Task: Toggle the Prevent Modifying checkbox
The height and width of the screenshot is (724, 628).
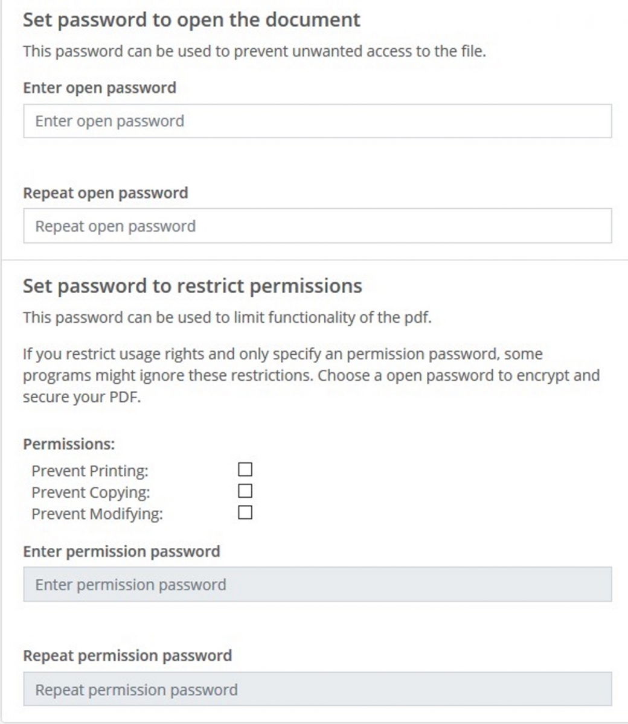Action: tap(245, 513)
